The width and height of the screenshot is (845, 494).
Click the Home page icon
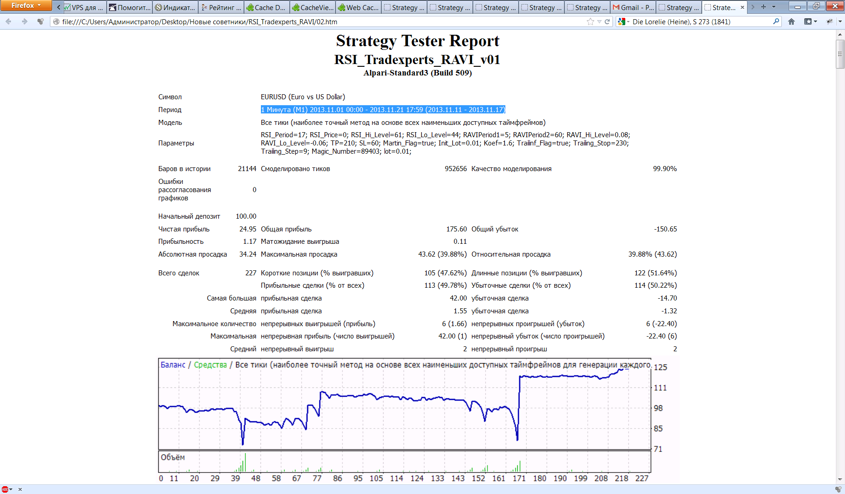pos(791,21)
